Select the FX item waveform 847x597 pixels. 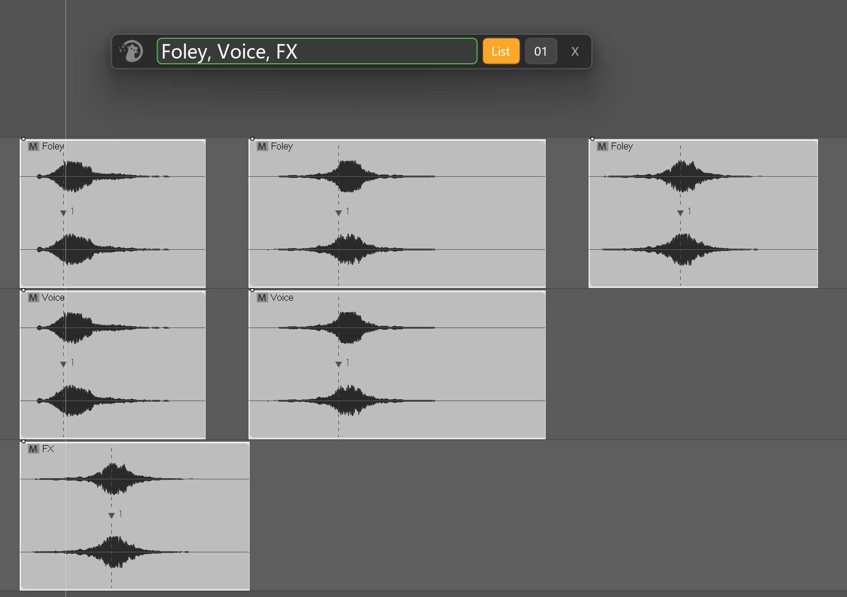coord(135,516)
